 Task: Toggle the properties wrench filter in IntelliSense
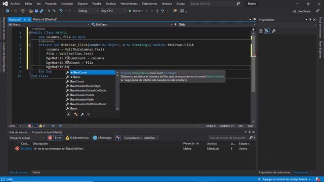coord(82,114)
